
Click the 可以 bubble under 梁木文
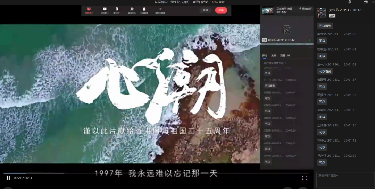322,41
